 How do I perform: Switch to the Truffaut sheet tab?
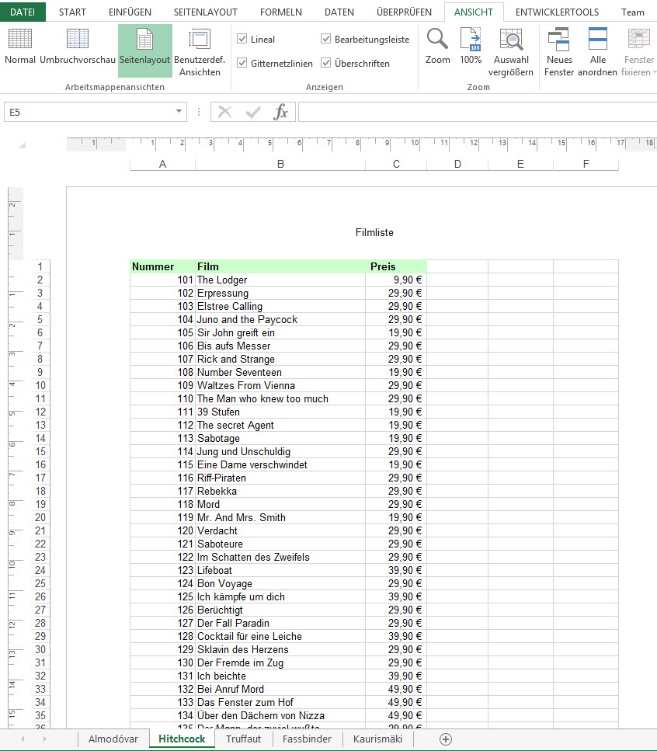pyautogui.click(x=243, y=739)
